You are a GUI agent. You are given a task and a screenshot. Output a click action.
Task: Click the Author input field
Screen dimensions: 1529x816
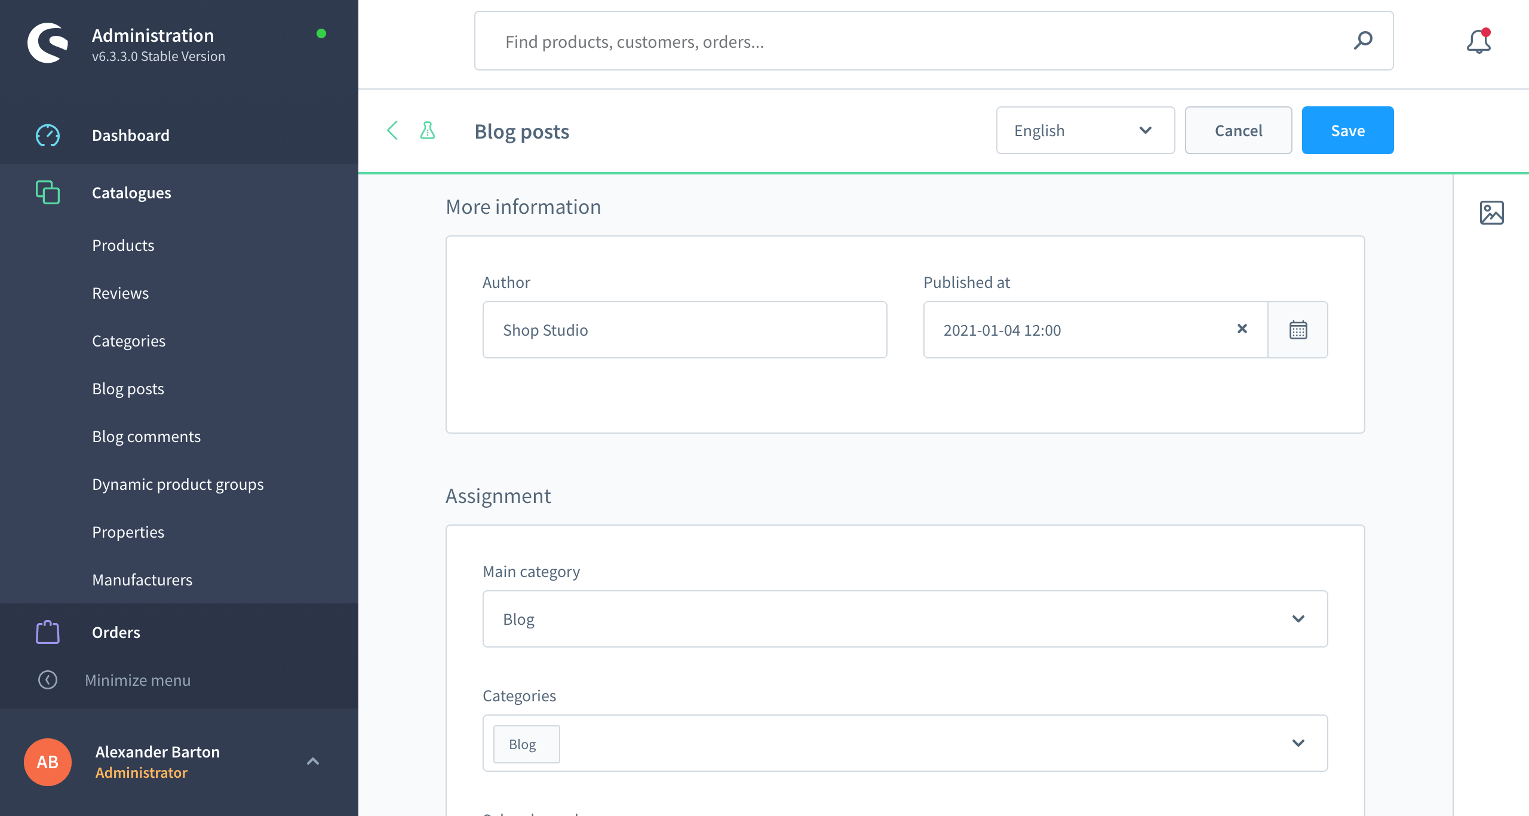click(684, 330)
